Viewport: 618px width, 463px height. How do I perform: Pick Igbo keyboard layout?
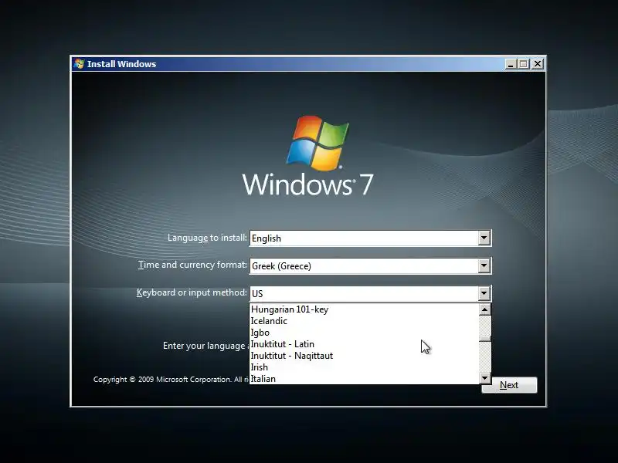[x=364, y=333]
